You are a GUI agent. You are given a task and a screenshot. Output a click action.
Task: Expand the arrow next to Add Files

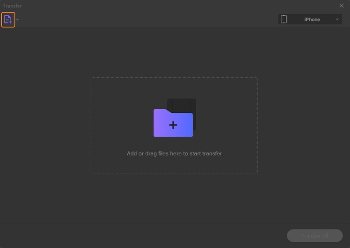point(18,19)
